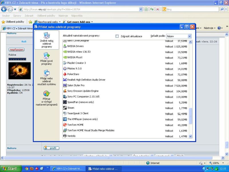The height and width of the screenshot is (172, 229).
Task: Click the forum user avatar image
Action: point(19,71)
